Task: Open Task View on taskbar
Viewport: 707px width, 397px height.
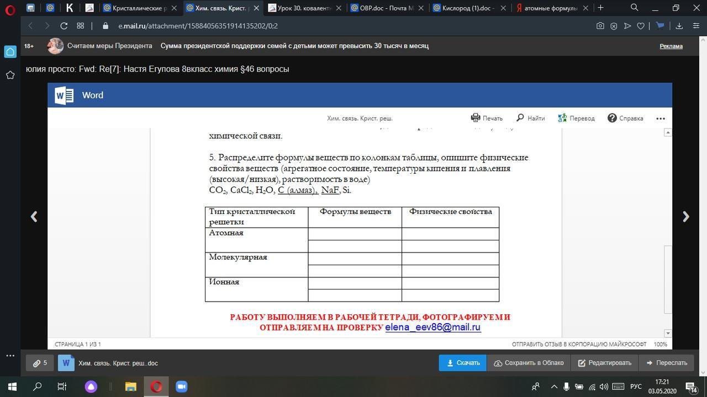Action: 62,387
